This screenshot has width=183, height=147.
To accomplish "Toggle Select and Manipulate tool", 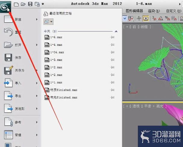I will click(139, 18).
